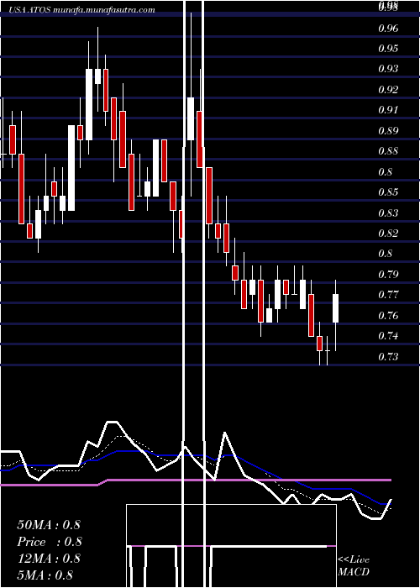The width and height of the screenshot is (420, 588).
Task: Click the 0.95 price axis label
Action: 388,49
